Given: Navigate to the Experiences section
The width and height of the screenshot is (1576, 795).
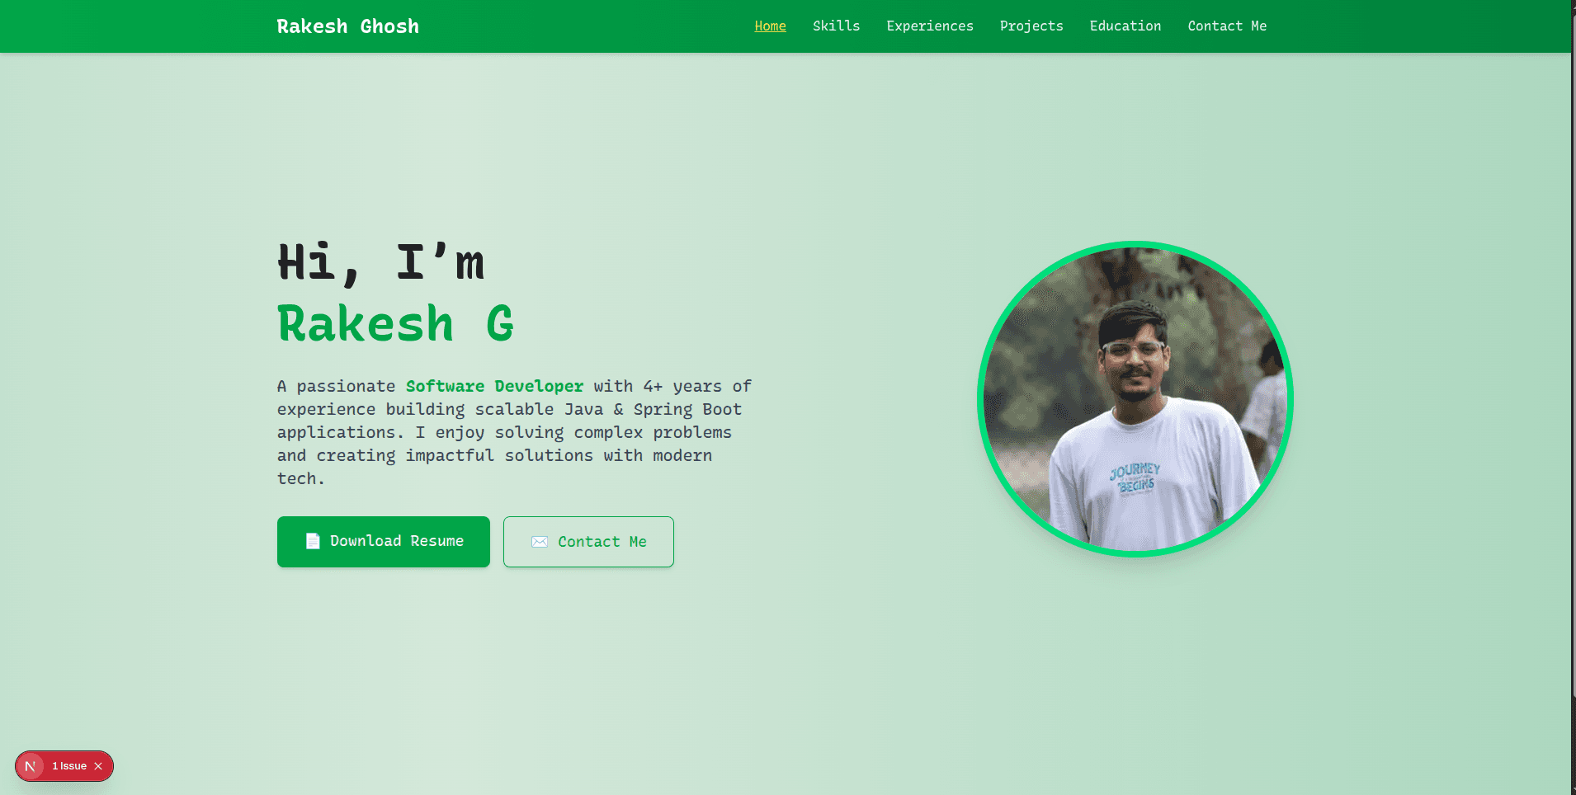Looking at the screenshot, I should tap(929, 26).
